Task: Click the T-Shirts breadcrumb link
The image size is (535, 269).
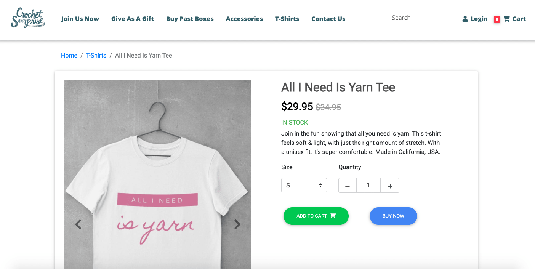Action: pyautogui.click(x=96, y=56)
